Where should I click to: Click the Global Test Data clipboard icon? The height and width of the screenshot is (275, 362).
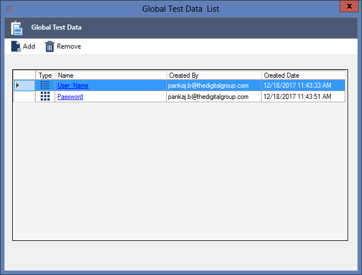pos(17,28)
